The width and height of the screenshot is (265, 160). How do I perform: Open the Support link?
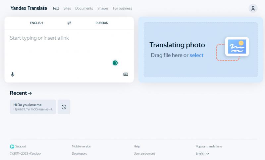[x=21, y=146]
